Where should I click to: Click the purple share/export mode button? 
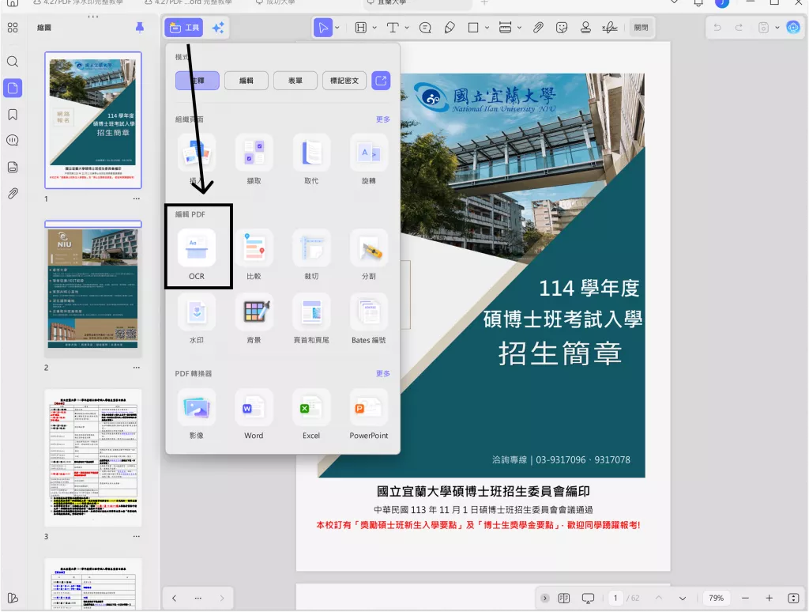381,81
